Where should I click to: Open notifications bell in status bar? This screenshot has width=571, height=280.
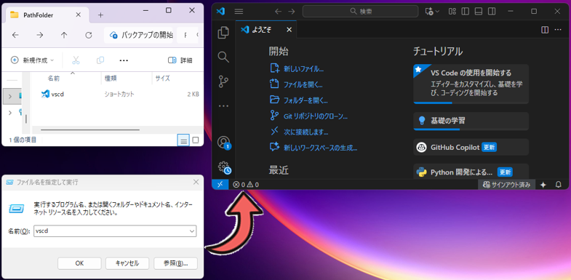(558, 185)
